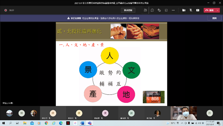Image resolution: width=223 pixels, height=126 pixels.
Task: Open the Windows notification center
Action: click(219, 123)
